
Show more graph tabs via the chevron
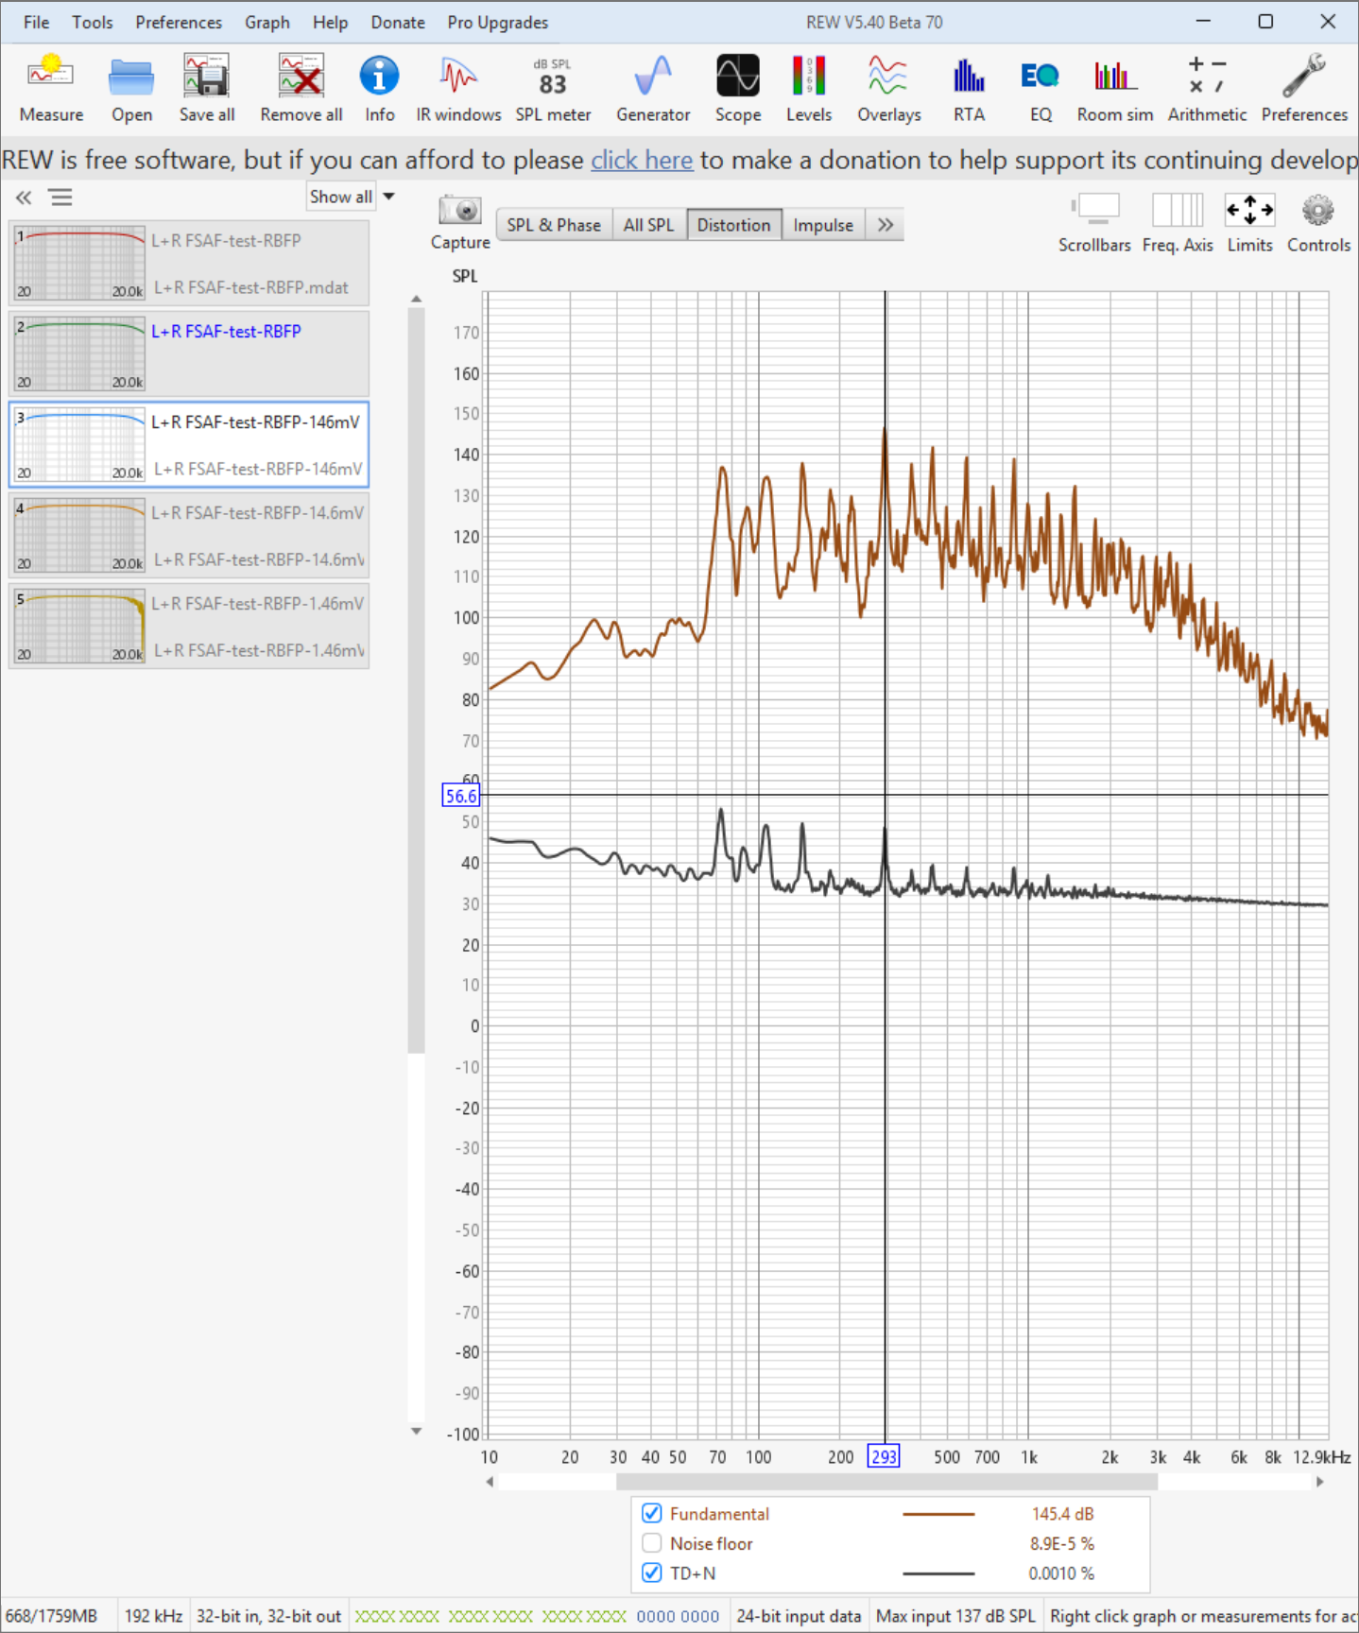click(x=885, y=225)
